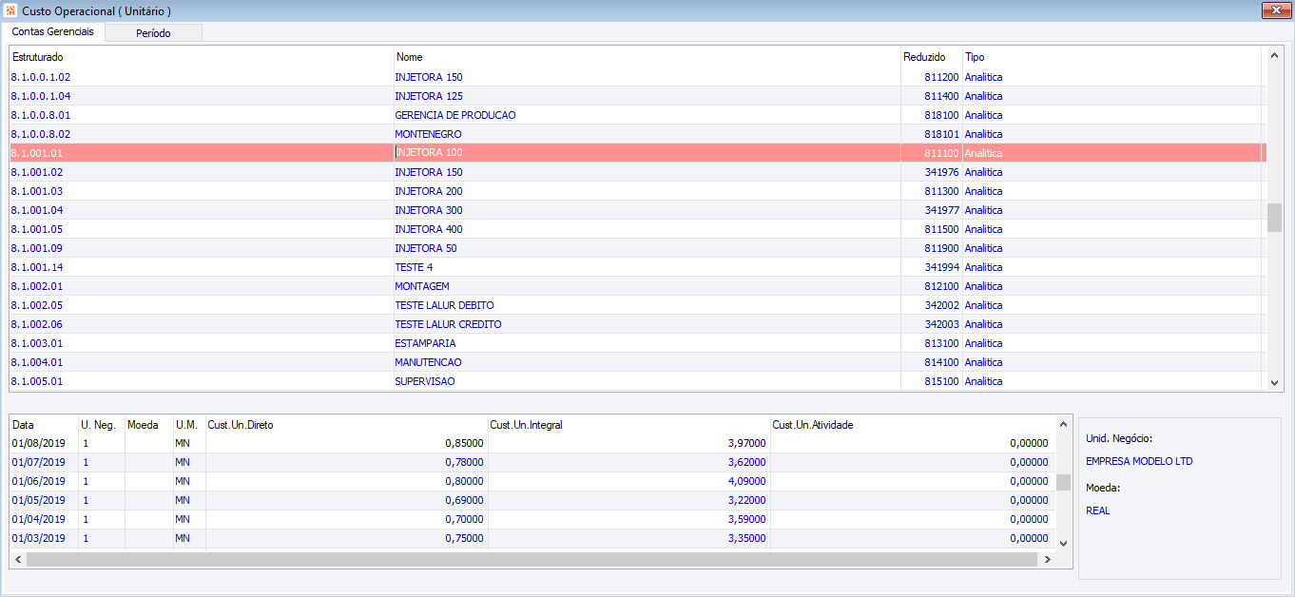Image resolution: width=1295 pixels, height=597 pixels.
Task: Select the SUPERVISAO row
Action: [637, 381]
